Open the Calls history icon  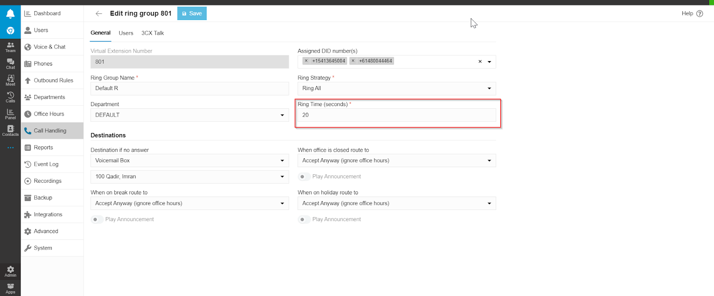(10, 97)
